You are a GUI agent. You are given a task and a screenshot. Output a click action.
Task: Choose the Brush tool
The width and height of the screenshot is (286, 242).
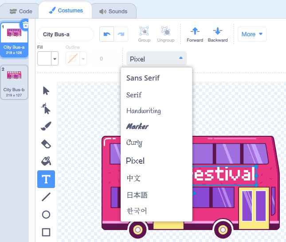pyautogui.click(x=46, y=126)
